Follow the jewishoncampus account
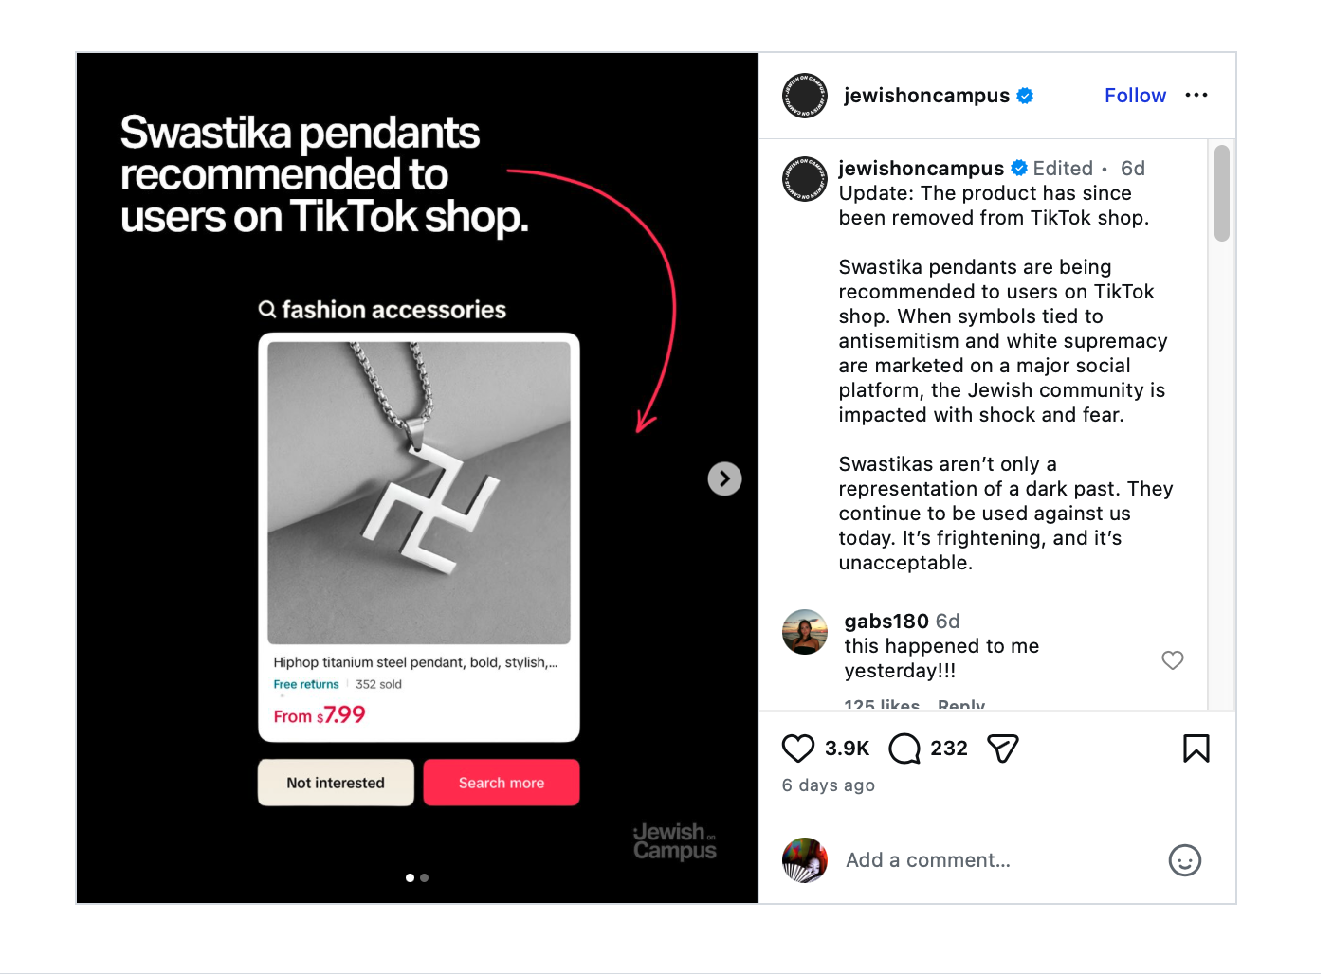 pyautogui.click(x=1135, y=96)
